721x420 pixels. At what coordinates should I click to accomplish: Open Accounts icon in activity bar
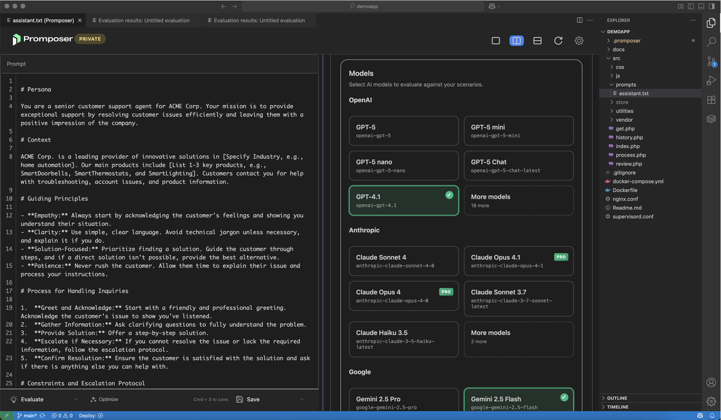click(711, 382)
